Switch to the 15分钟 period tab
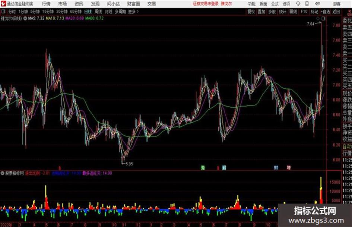The height and width of the screenshot is (227, 352). coord(48,12)
